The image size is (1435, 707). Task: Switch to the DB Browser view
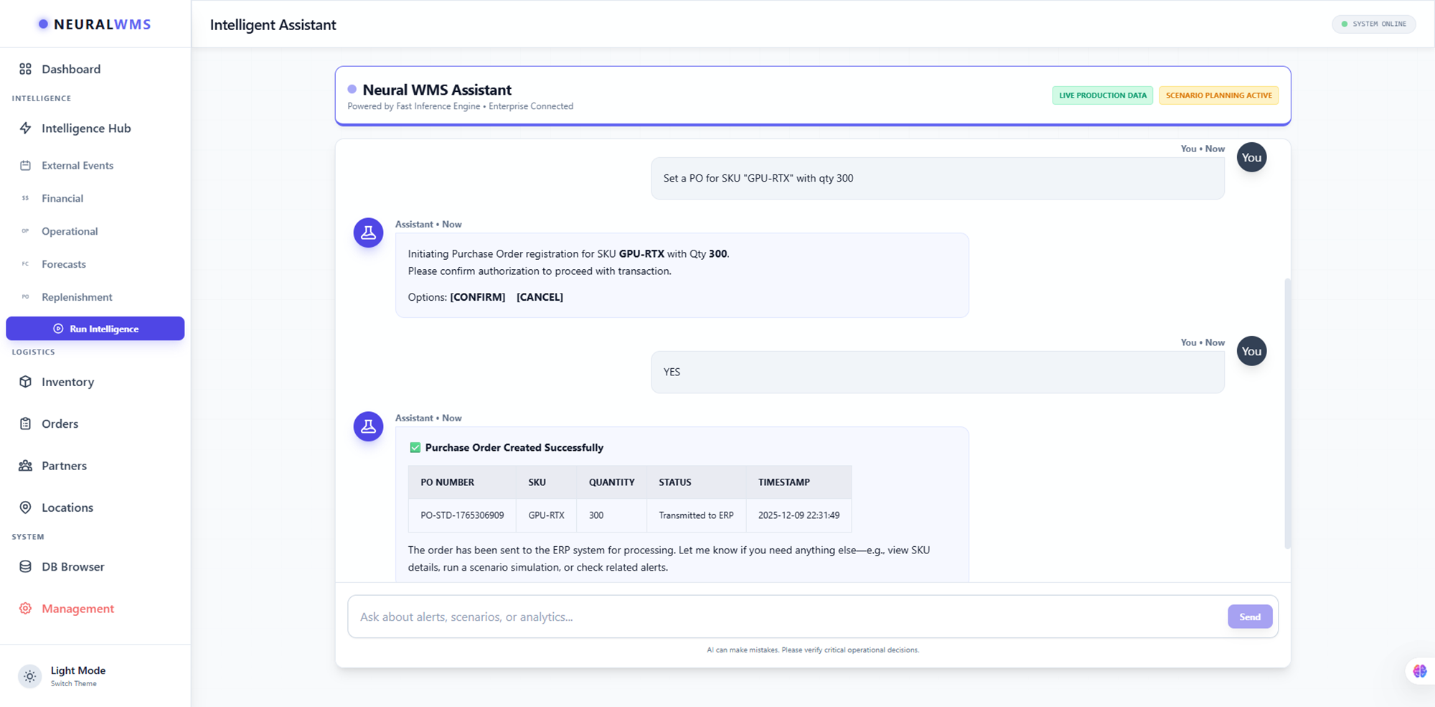(x=72, y=566)
